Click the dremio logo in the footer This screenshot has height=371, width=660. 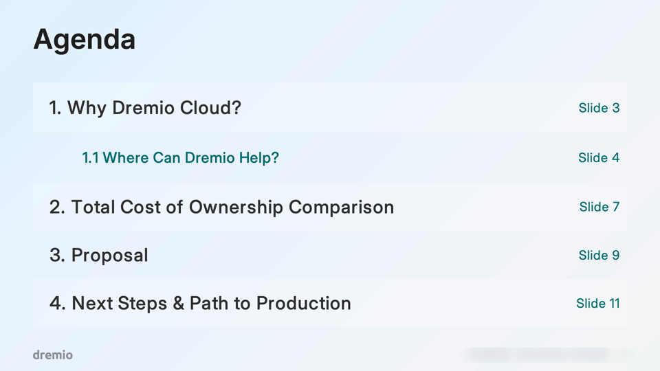tap(53, 355)
